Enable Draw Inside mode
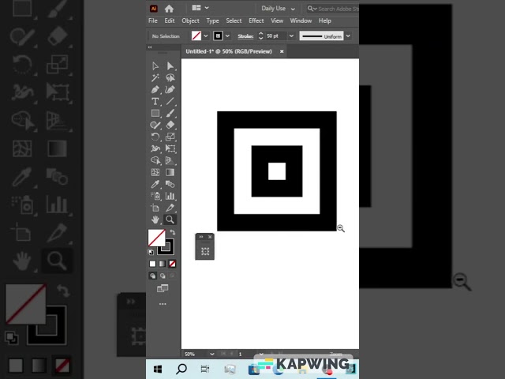Image resolution: width=505 pixels, height=379 pixels. [172, 276]
